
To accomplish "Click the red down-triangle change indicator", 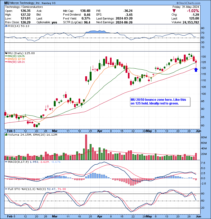I will (174, 11).
